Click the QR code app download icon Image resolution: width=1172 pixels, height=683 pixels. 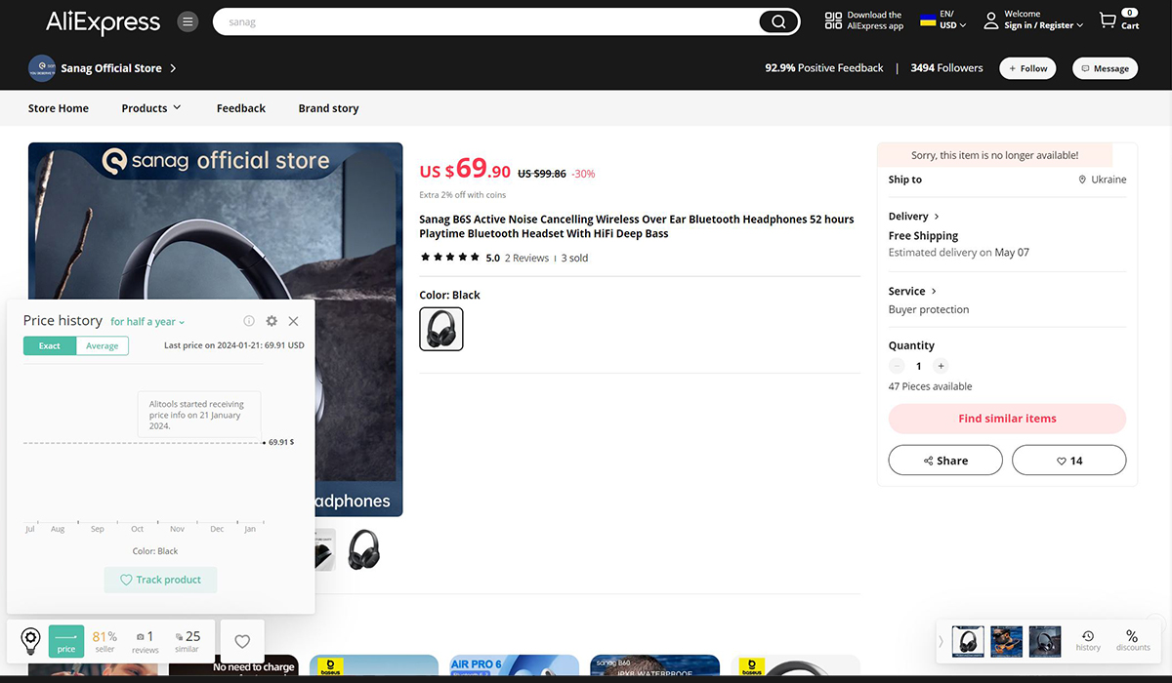pos(833,20)
